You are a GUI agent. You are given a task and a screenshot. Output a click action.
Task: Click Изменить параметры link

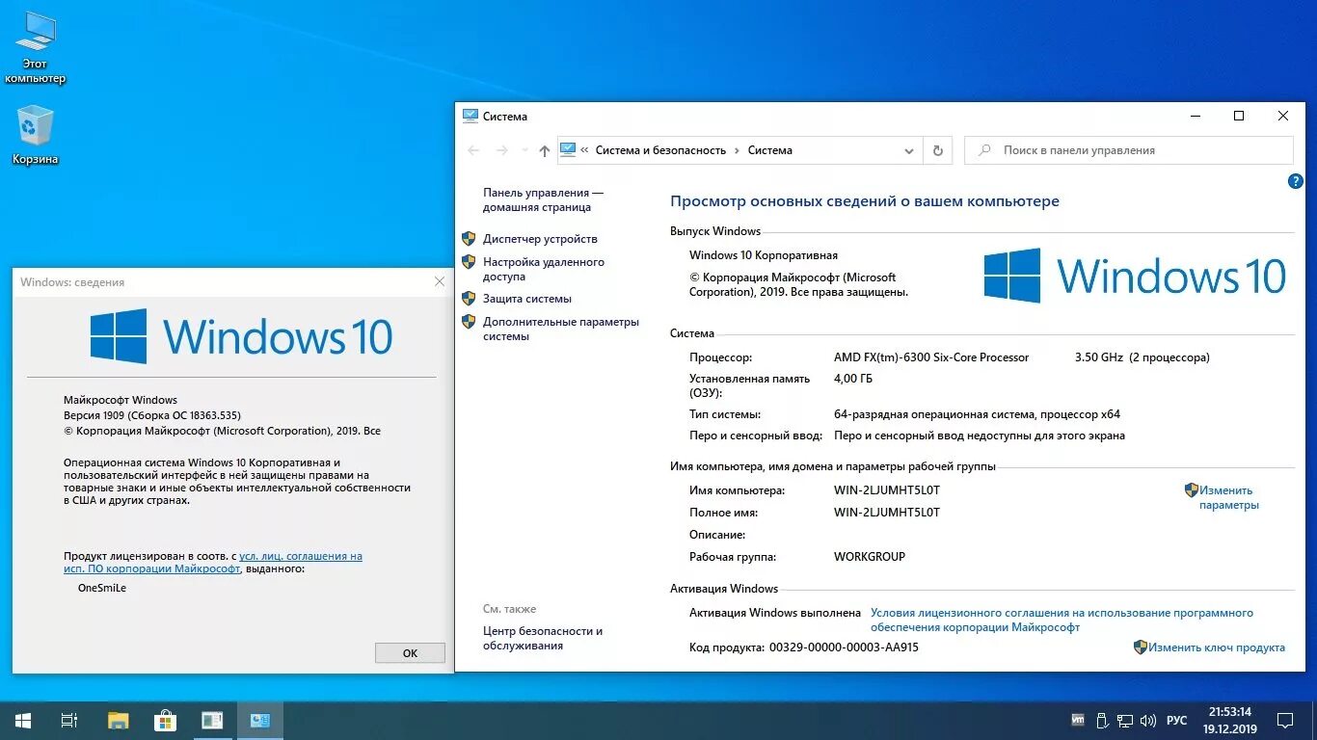point(1228,497)
